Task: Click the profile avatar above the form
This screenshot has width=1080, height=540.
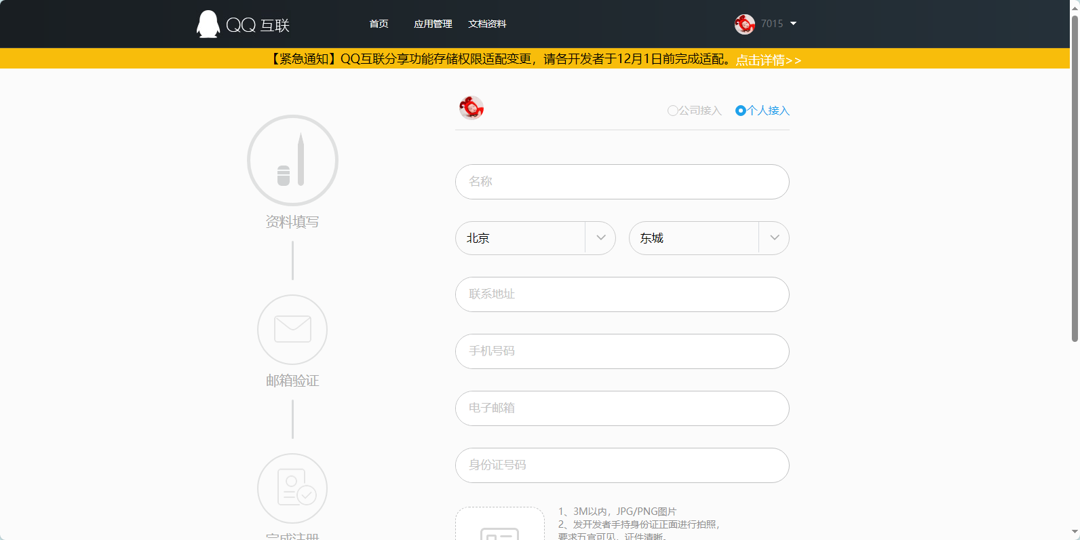Action: tap(471, 108)
